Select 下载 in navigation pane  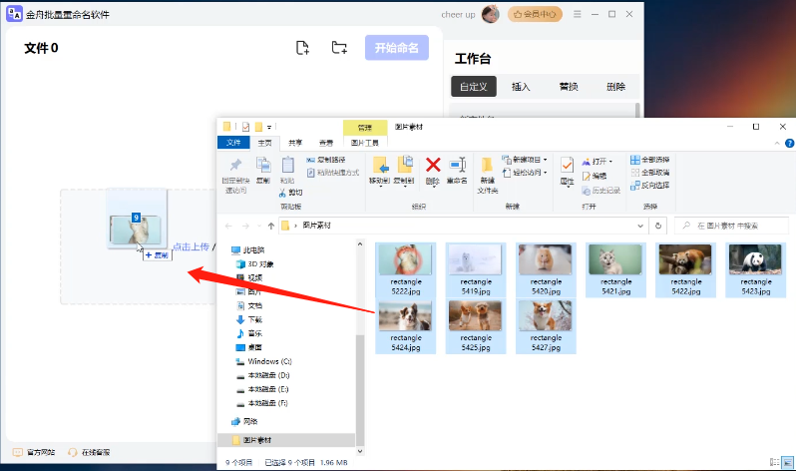point(249,319)
